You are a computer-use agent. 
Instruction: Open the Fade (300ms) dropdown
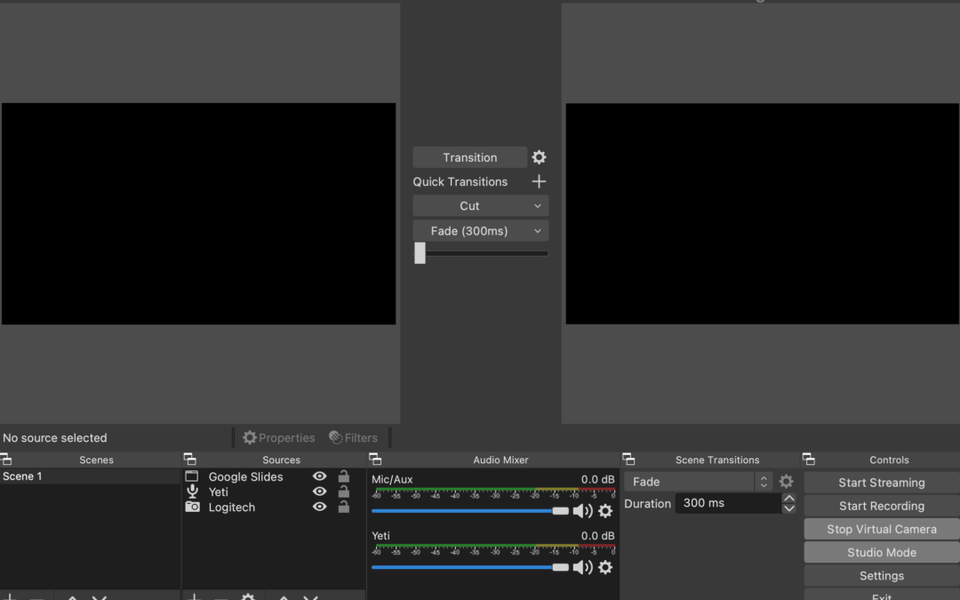pos(480,231)
